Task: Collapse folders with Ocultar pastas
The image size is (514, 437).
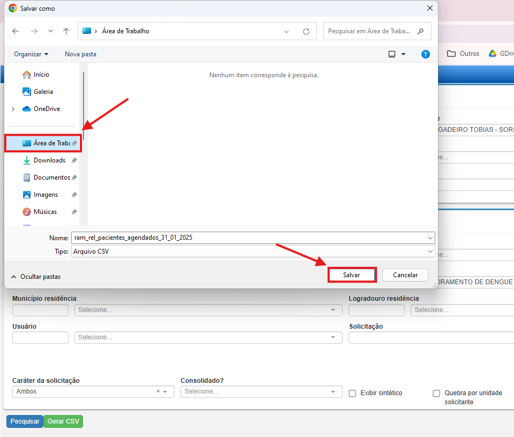Action: (36, 277)
